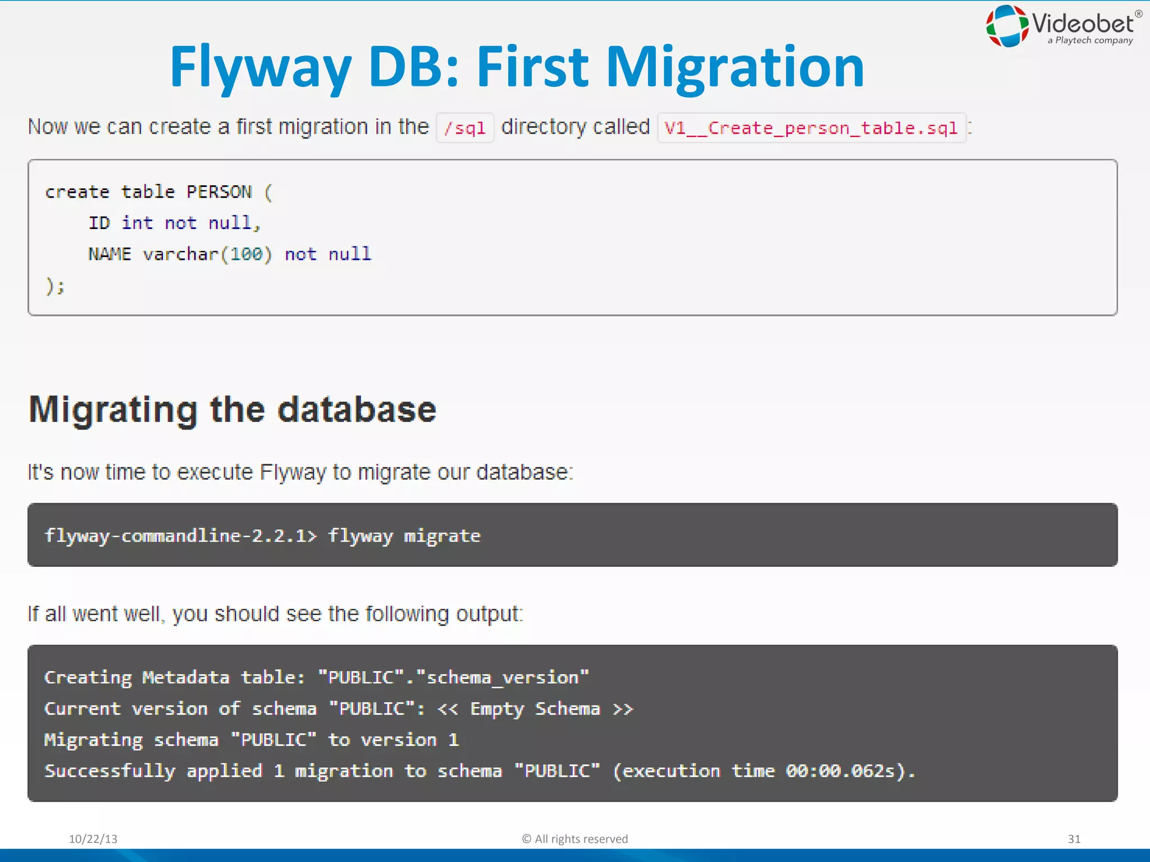Image resolution: width=1150 pixels, height=862 pixels.
Task: Click the 'Successfully applied 1 migration' output line
Action: tap(480, 771)
